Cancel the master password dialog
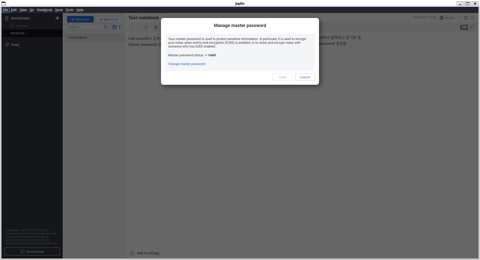This screenshot has width=480, height=260. click(305, 77)
